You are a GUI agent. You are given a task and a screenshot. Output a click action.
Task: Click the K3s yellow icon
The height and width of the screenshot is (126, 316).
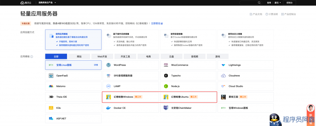click(x=51, y=108)
